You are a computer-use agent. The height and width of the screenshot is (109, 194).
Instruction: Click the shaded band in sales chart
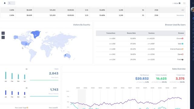coord(82,99)
